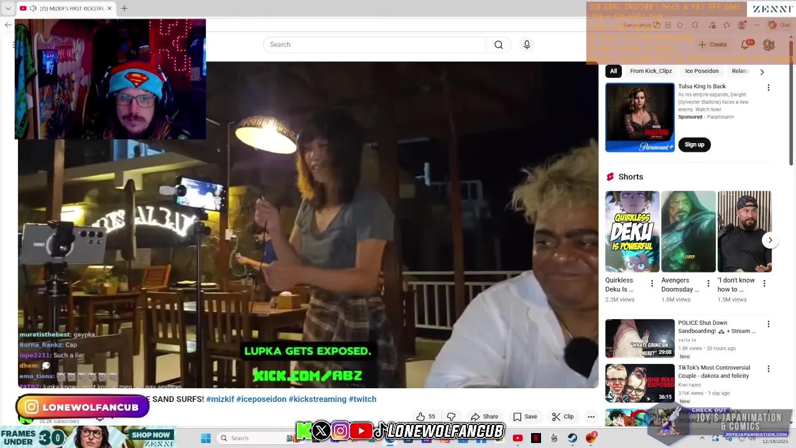Open Windows Start menu

point(206,438)
